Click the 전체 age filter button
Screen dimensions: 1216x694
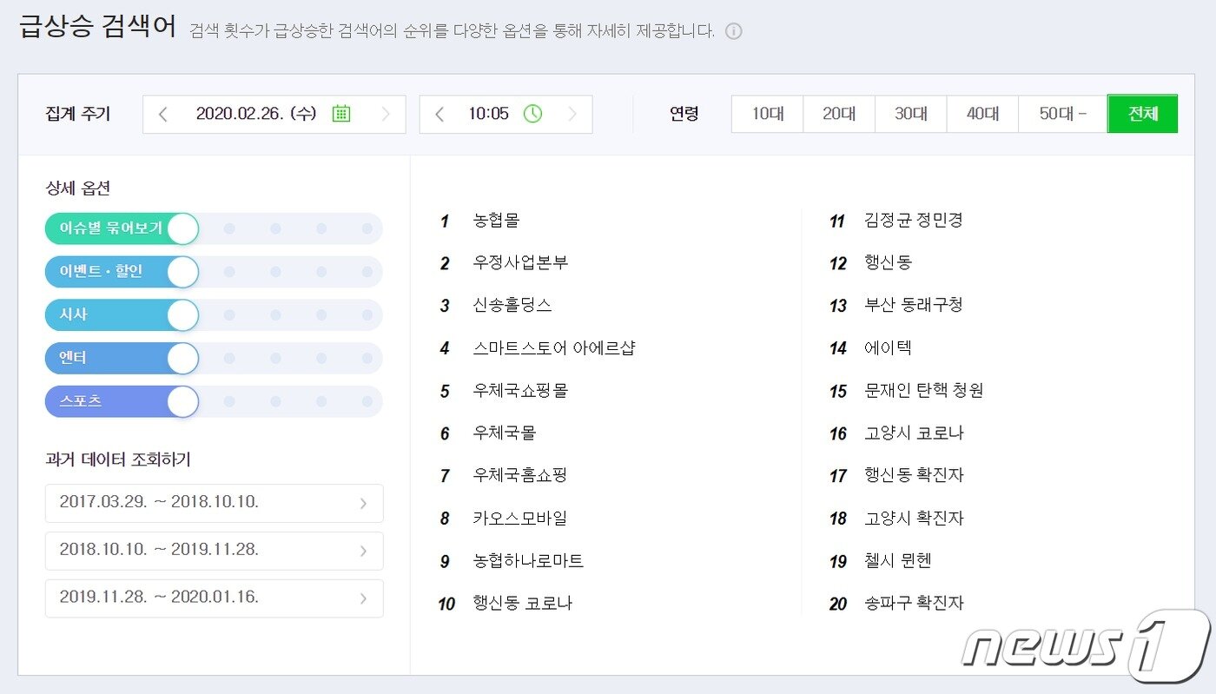1143,113
